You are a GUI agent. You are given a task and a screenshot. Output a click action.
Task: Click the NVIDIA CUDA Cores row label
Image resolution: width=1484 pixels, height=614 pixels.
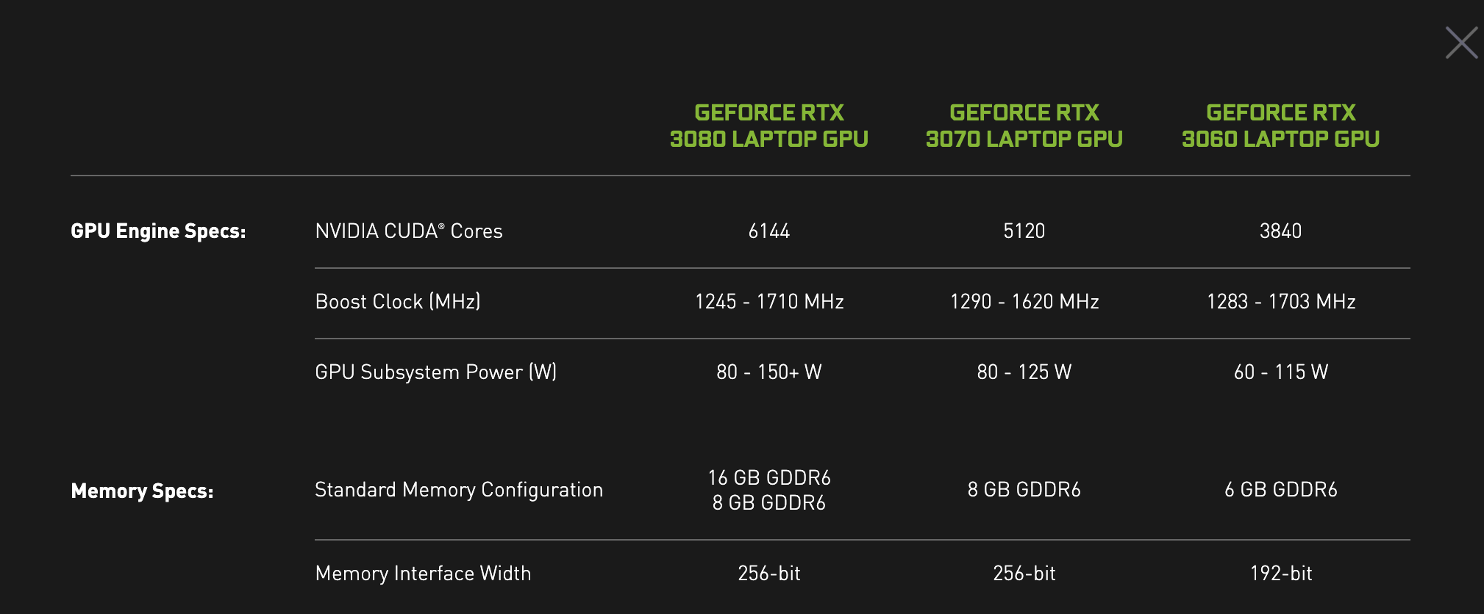coord(408,231)
